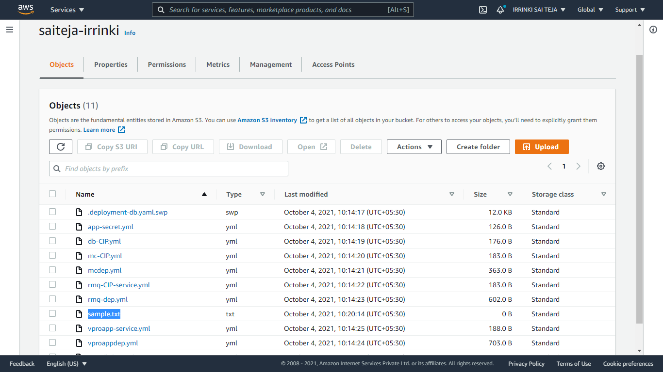
Task: Open the notifications bell
Action: [500, 10]
